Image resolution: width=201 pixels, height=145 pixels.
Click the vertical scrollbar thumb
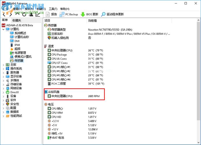click(x=198, y=71)
